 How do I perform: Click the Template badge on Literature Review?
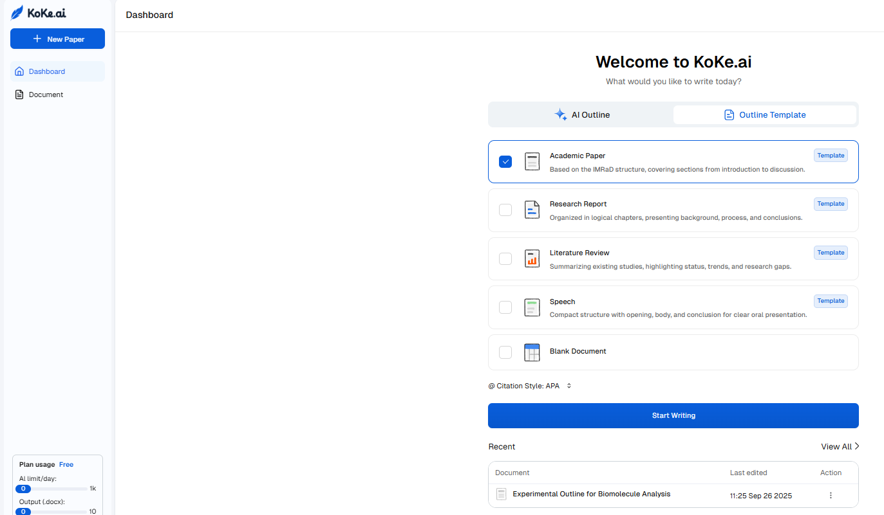[831, 253]
